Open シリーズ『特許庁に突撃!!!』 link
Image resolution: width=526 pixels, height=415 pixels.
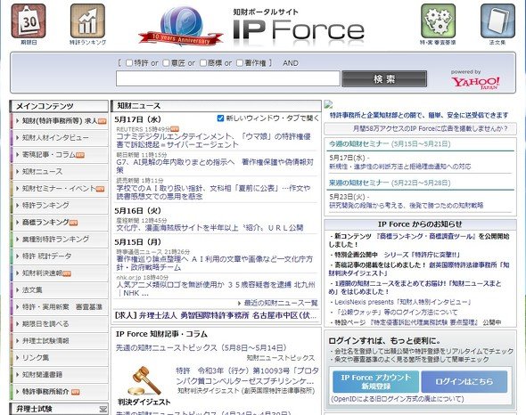423,255
